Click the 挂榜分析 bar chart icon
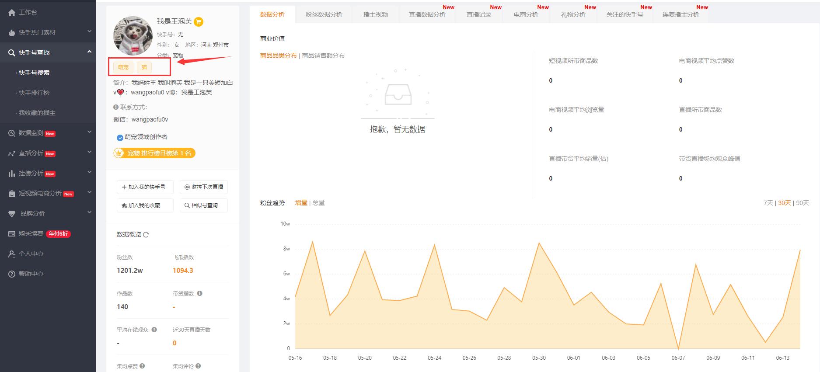The height and width of the screenshot is (372, 820). 12,174
